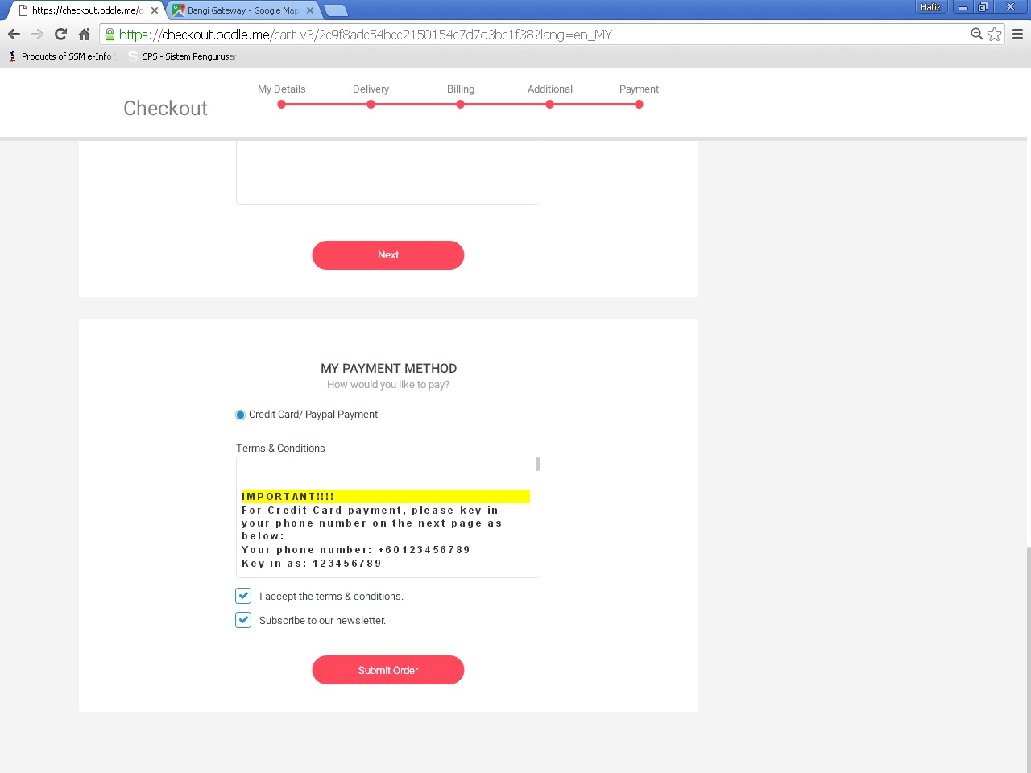This screenshot has height=773, width=1031.
Task: Click the browser back arrow
Action: [x=14, y=34]
